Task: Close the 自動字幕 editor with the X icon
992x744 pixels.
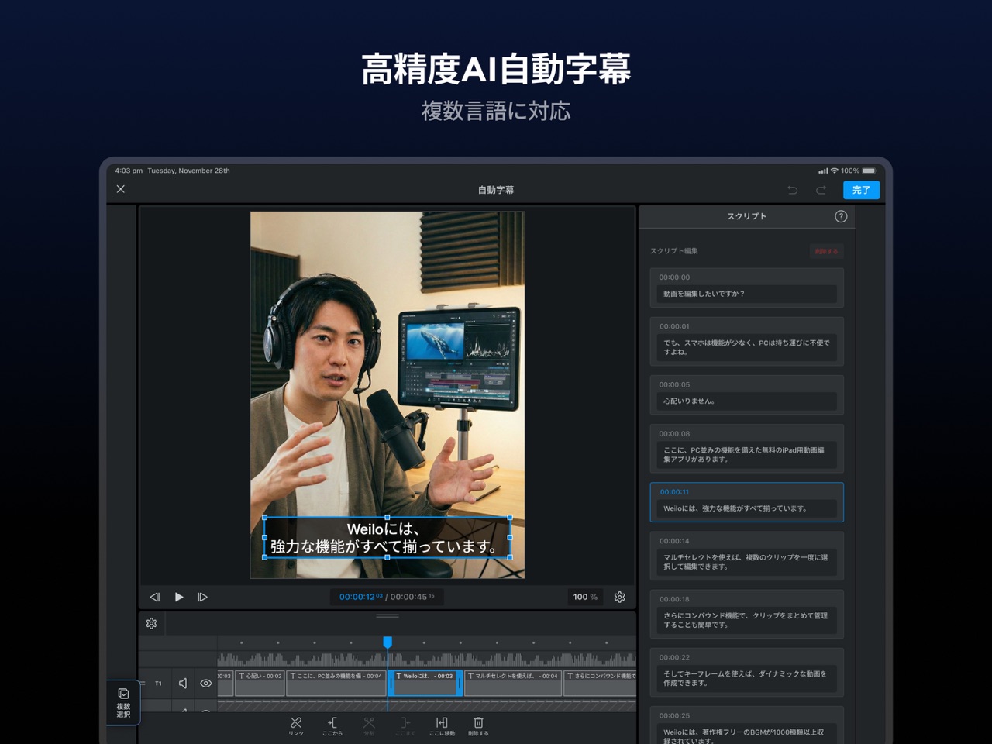Action: pyautogui.click(x=121, y=189)
